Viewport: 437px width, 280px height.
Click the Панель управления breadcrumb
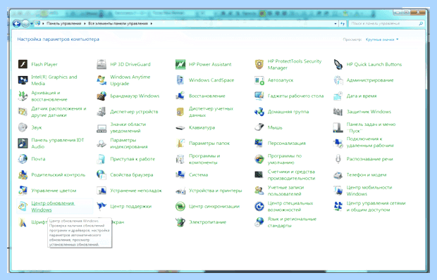64,24
